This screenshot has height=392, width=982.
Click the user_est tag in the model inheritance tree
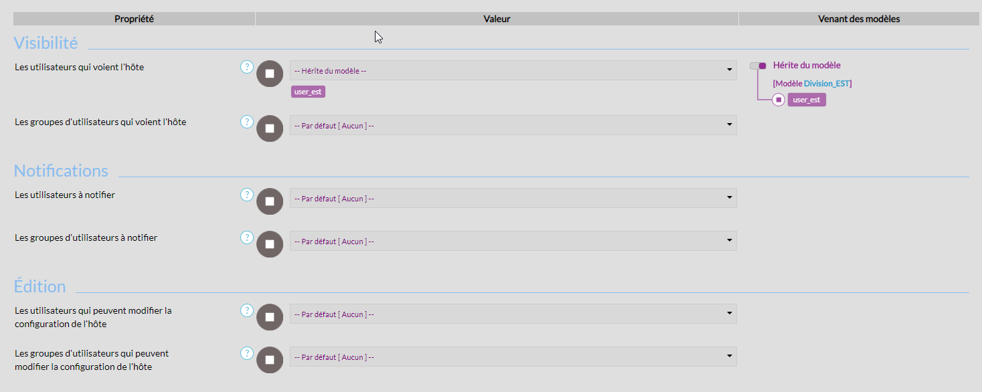click(x=807, y=100)
